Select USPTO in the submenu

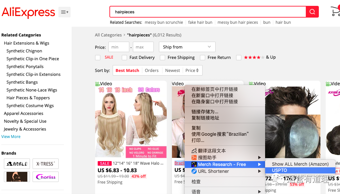279,170
